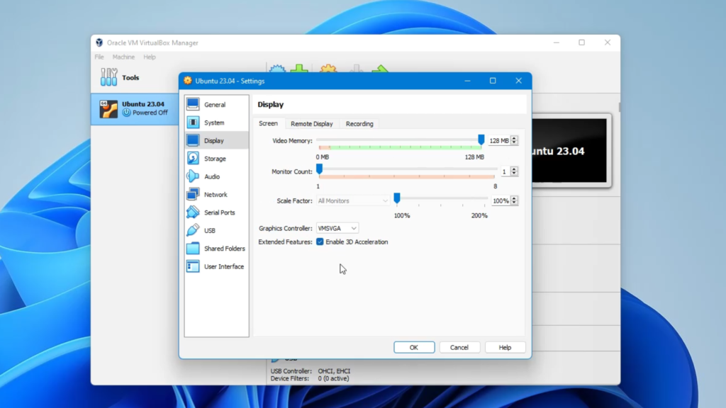This screenshot has width=726, height=408.
Task: Open the General settings category icon
Action: pos(193,104)
